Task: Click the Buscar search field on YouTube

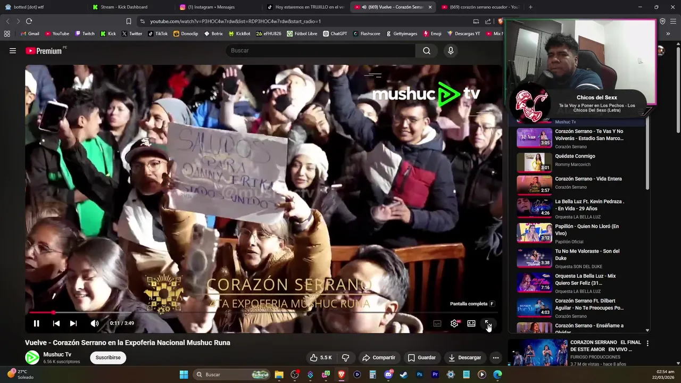Action: (x=321, y=51)
